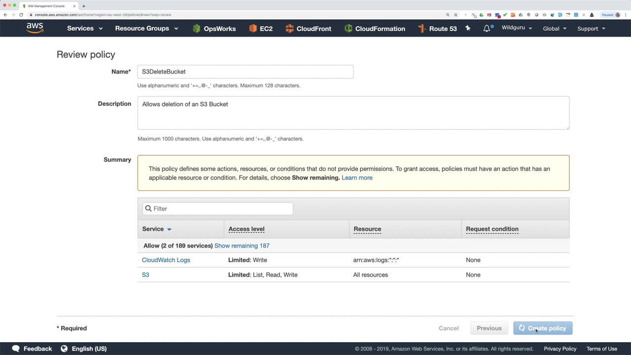Go back with the Previous button
The width and height of the screenshot is (631, 355).
tap(489, 328)
